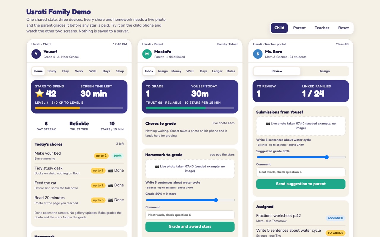Viewport: 380px width, 237px height.
Task: Click the parent Comment input field
Action: [190, 215]
